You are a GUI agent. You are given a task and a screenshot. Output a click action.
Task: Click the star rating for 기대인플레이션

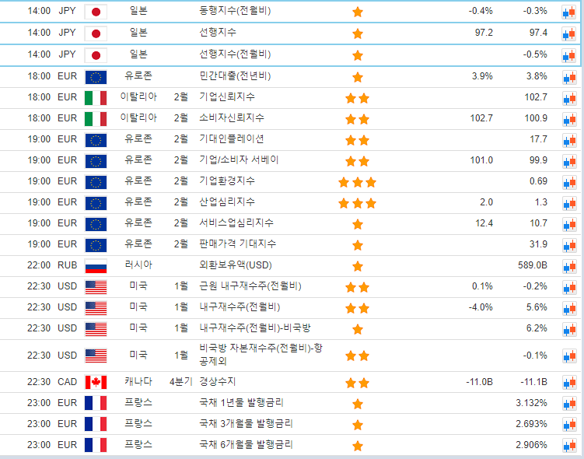pos(357,140)
